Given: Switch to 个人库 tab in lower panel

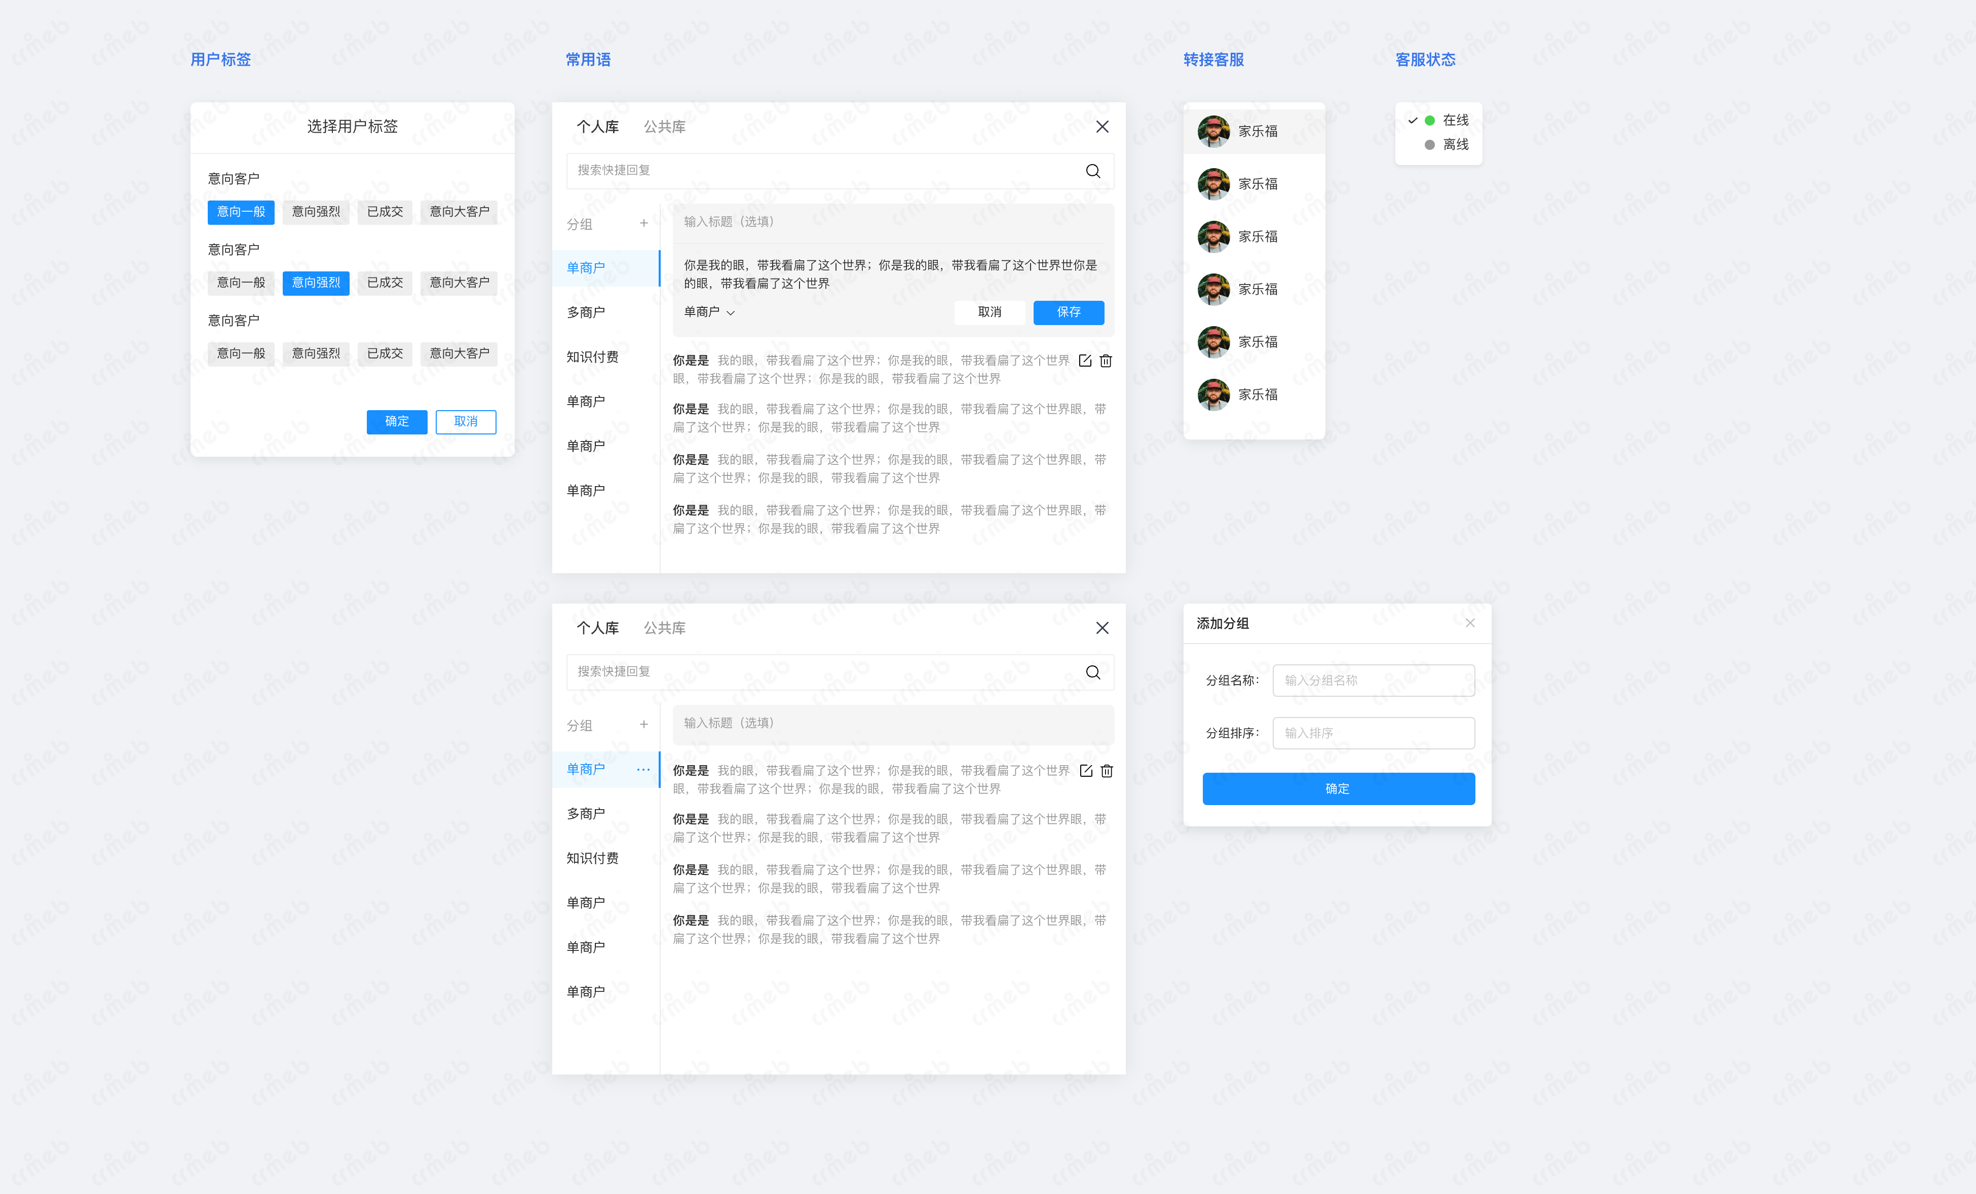Looking at the screenshot, I should 597,628.
